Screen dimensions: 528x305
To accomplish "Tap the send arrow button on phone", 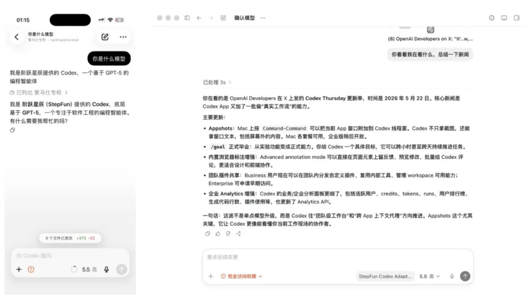I will tap(121, 269).
